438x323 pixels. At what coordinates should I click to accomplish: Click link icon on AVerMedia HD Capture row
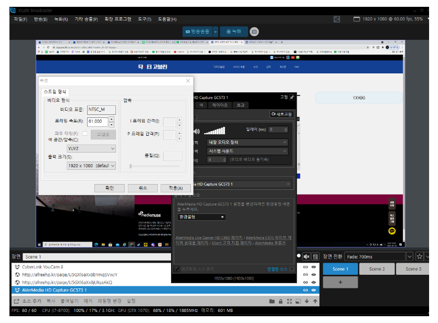point(305,290)
